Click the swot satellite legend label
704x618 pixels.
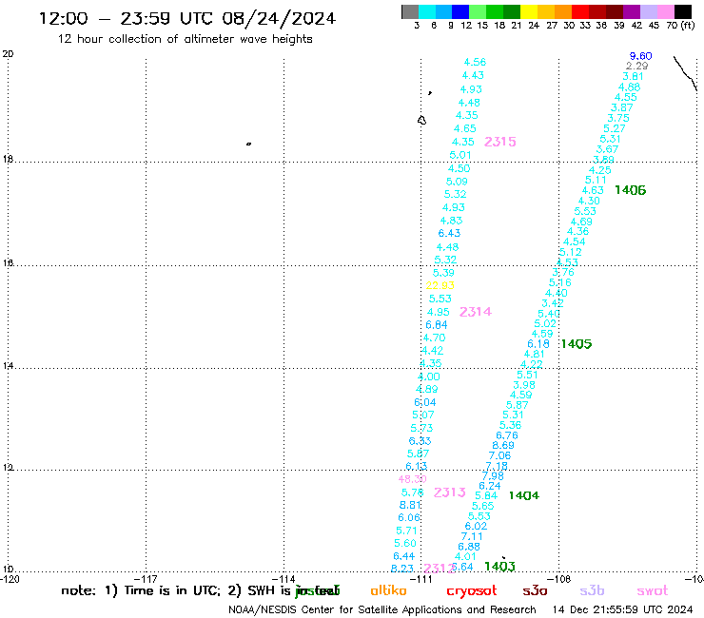653,591
